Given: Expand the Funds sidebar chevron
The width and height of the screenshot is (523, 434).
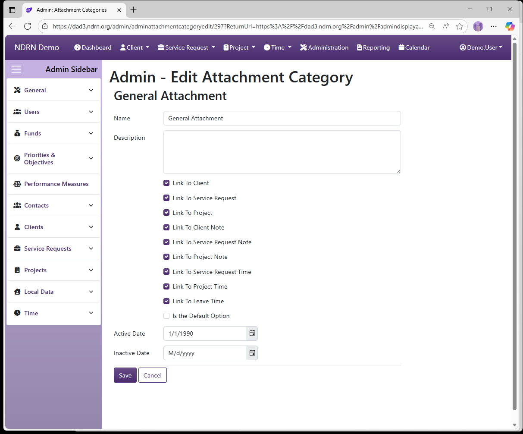Looking at the screenshot, I should (x=91, y=133).
